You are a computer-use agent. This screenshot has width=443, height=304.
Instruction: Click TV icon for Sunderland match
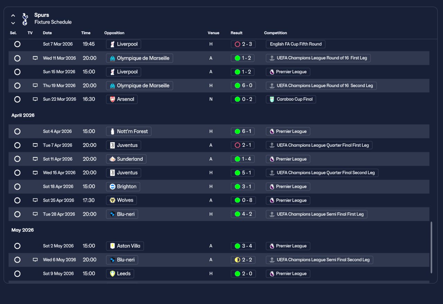35,159
